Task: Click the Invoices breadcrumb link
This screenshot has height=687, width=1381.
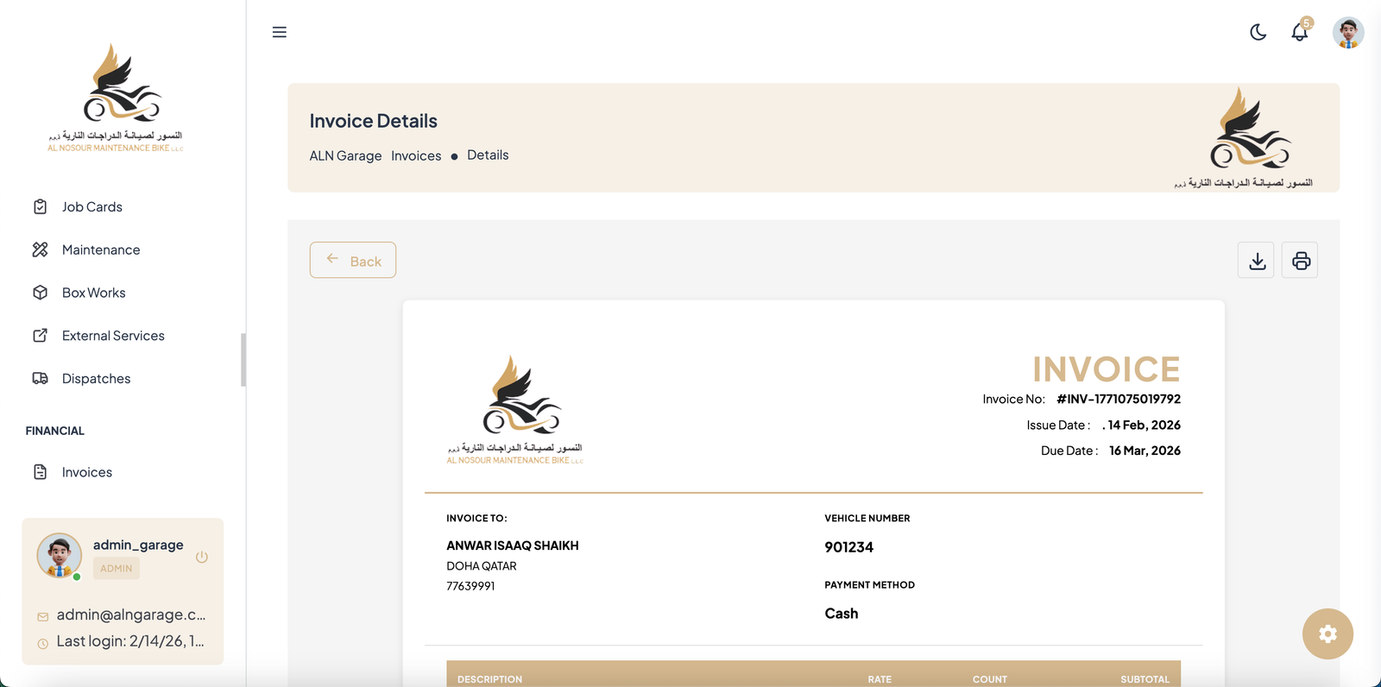Action: tap(415, 156)
